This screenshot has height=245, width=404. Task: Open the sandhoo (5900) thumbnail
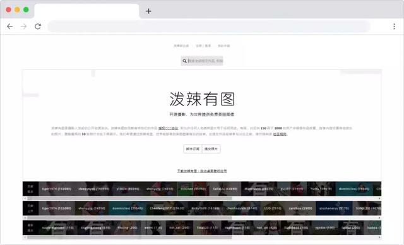point(300,208)
